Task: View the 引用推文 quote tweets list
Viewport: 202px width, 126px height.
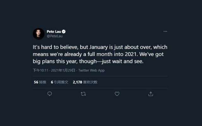Action: click(x=61, y=82)
